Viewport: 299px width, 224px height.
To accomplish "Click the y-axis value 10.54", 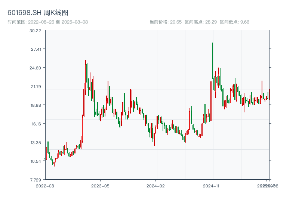I will click(36, 161).
